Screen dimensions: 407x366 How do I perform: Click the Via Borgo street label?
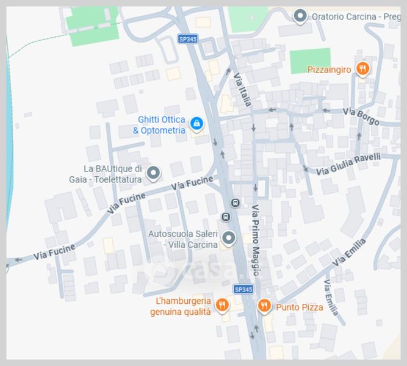pos(361,117)
